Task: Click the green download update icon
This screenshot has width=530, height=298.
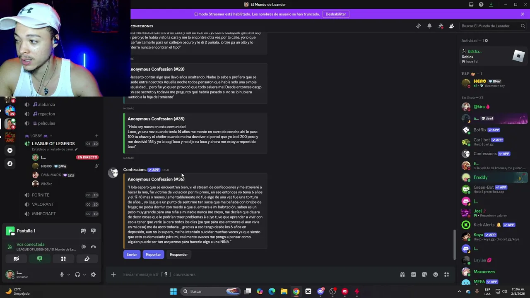Action: click(491, 5)
